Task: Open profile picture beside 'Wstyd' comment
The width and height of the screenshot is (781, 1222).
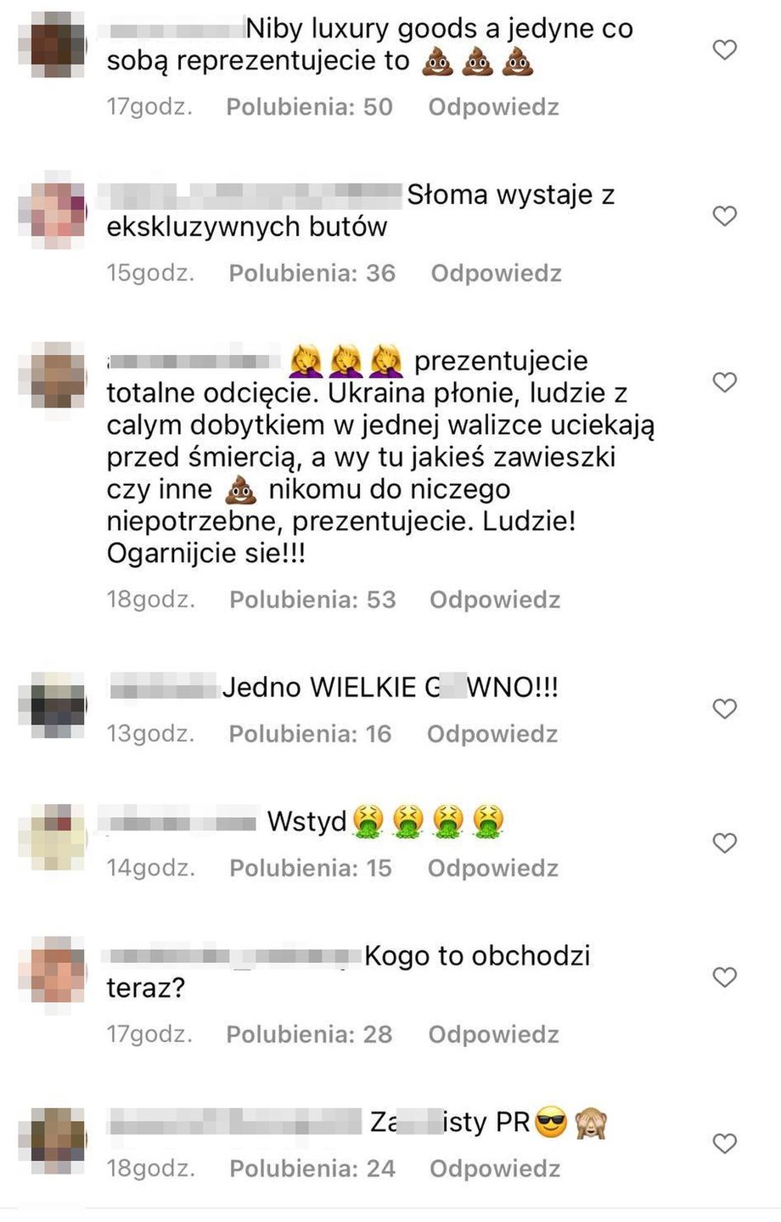Action: coord(53,836)
